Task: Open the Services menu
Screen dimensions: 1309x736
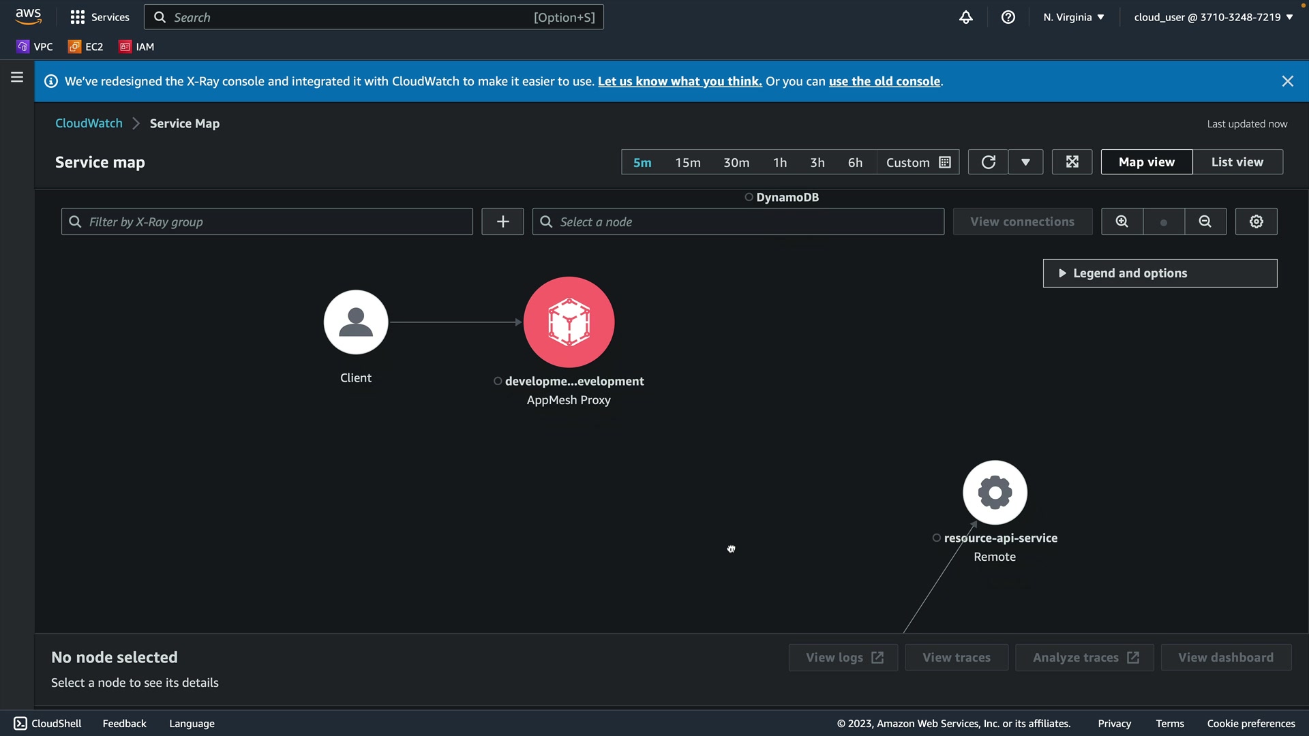Action: pyautogui.click(x=100, y=17)
